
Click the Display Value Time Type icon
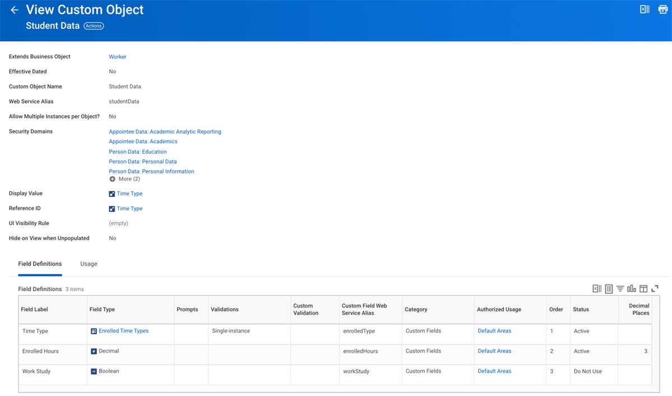112,194
